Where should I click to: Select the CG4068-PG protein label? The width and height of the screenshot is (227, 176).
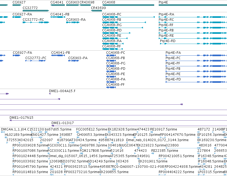point(116,63)
